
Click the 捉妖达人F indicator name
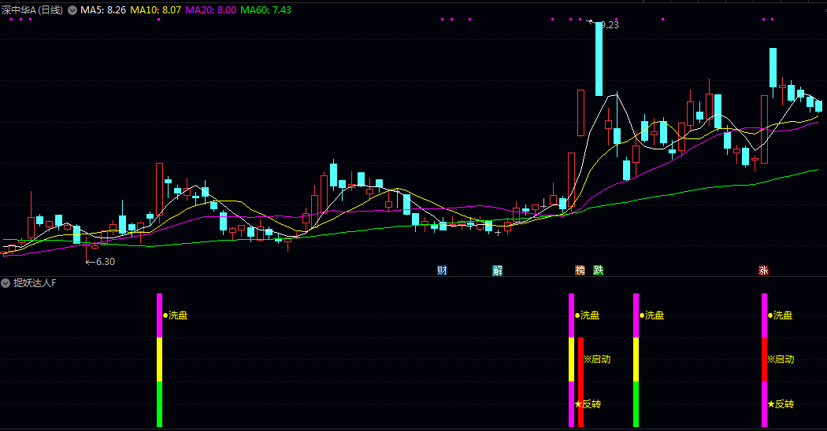point(35,283)
